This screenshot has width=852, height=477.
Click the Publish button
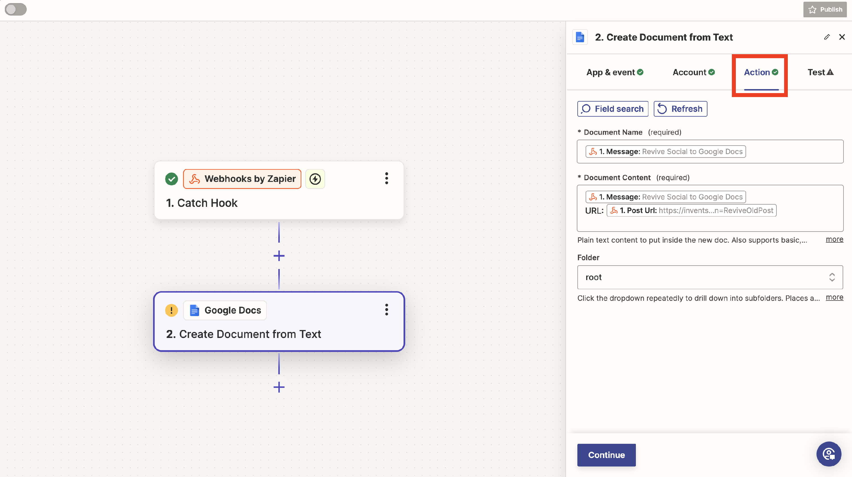[825, 9]
